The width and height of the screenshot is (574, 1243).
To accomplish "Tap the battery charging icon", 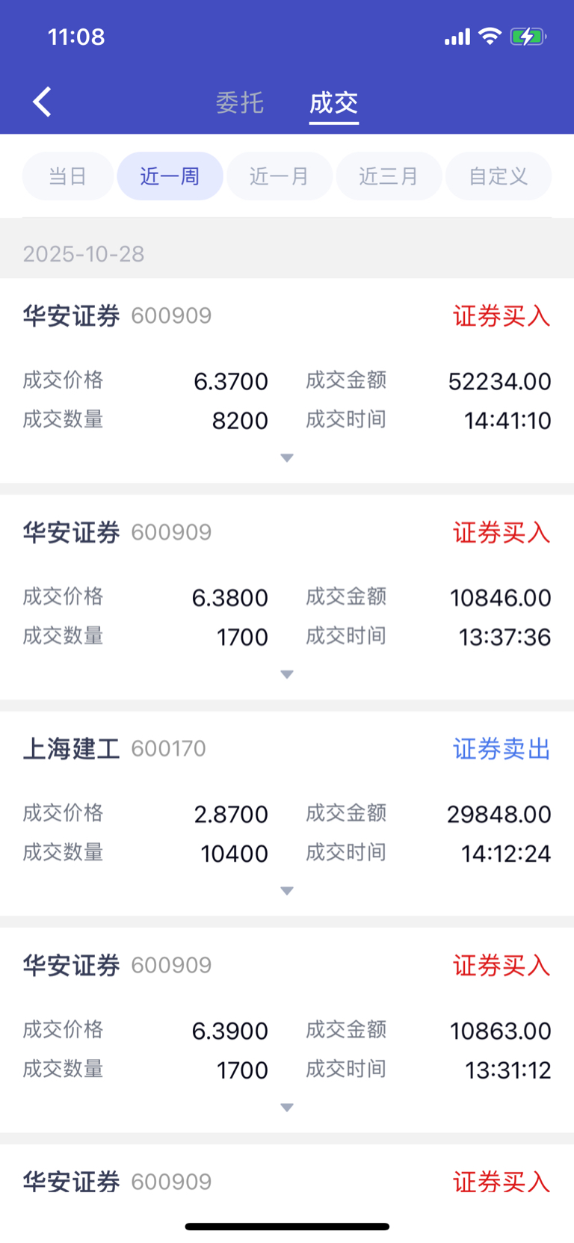I will [528, 36].
